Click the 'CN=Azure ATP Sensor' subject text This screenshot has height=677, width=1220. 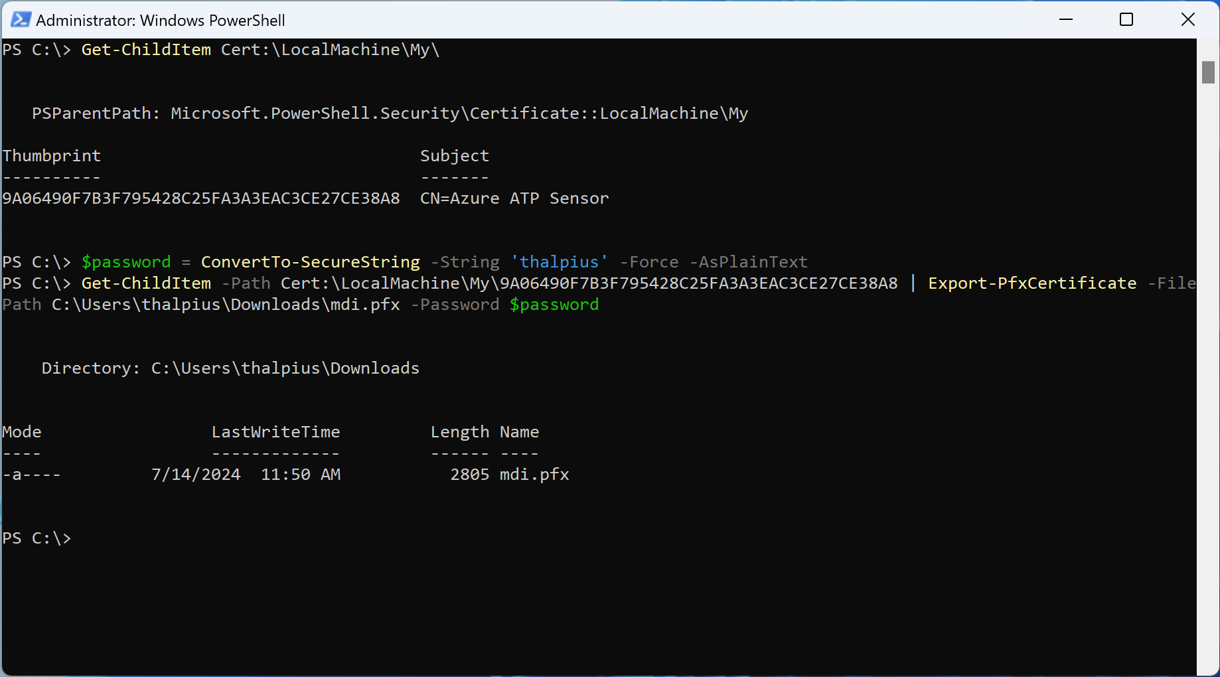[x=514, y=198]
